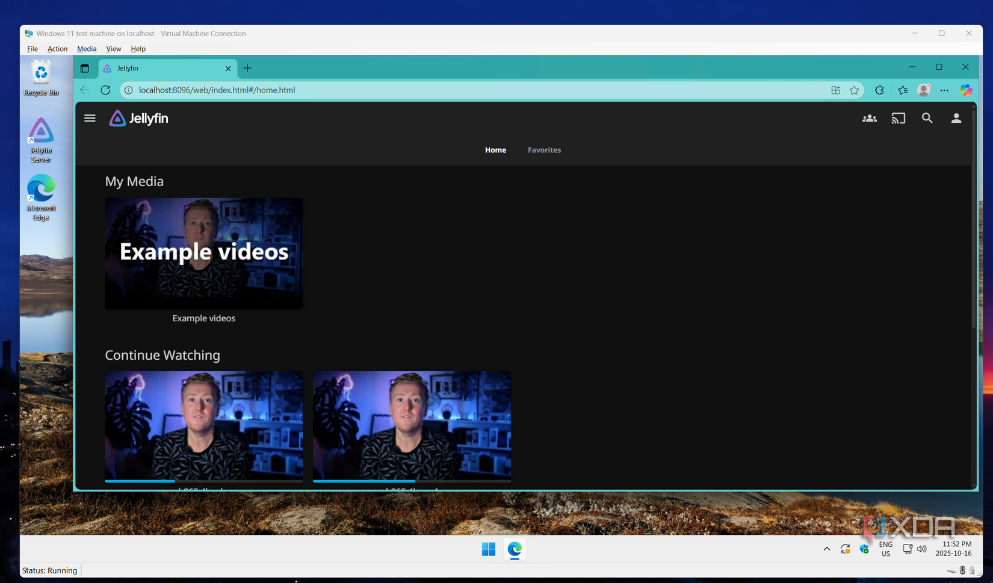Open the Jellyfin user profile icon
This screenshot has height=583, width=993.
click(956, 119)
